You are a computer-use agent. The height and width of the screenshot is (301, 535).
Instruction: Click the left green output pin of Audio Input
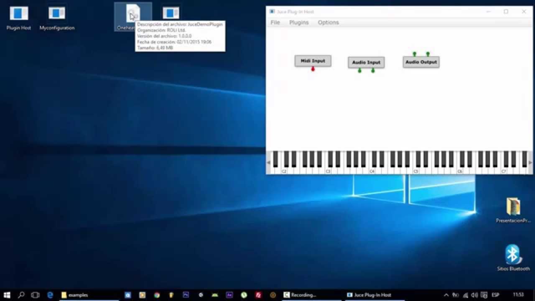pos(359,70)
